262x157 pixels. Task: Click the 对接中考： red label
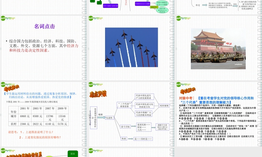(x=187, y=98)
